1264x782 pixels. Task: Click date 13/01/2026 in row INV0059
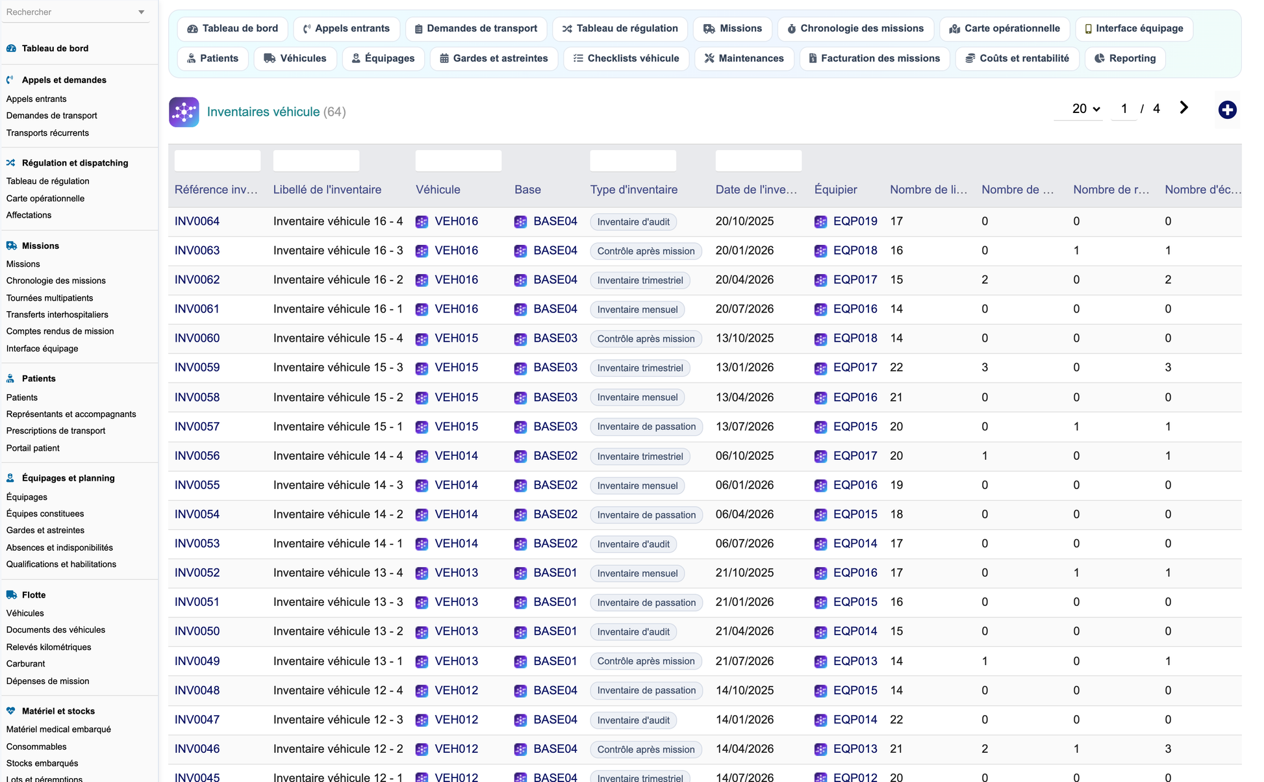745,368
